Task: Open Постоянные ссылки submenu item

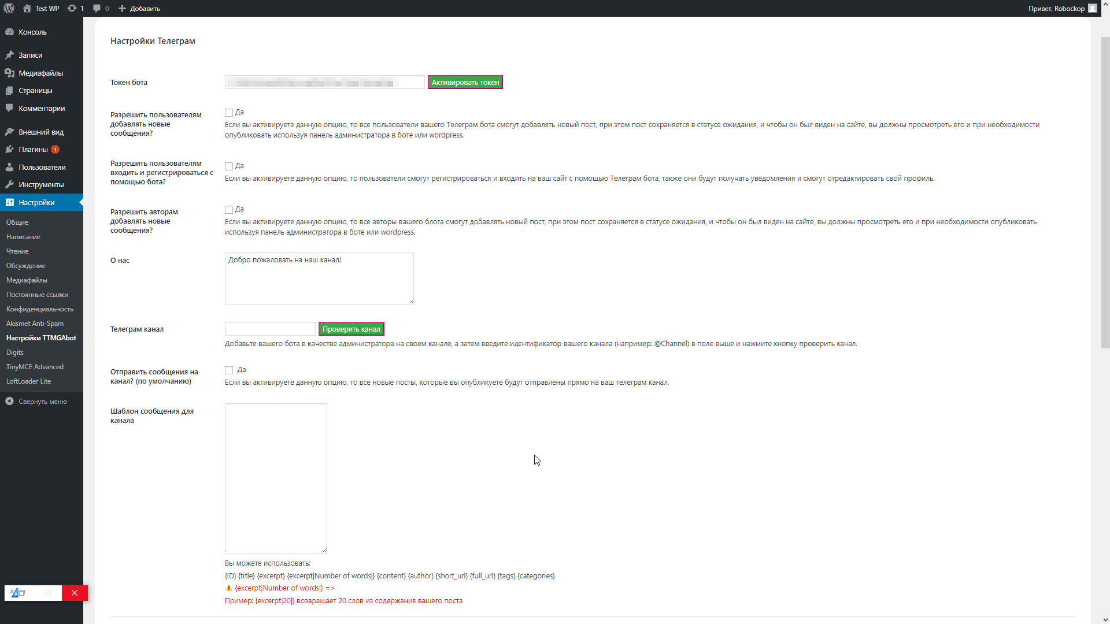Action: [37, 295]
